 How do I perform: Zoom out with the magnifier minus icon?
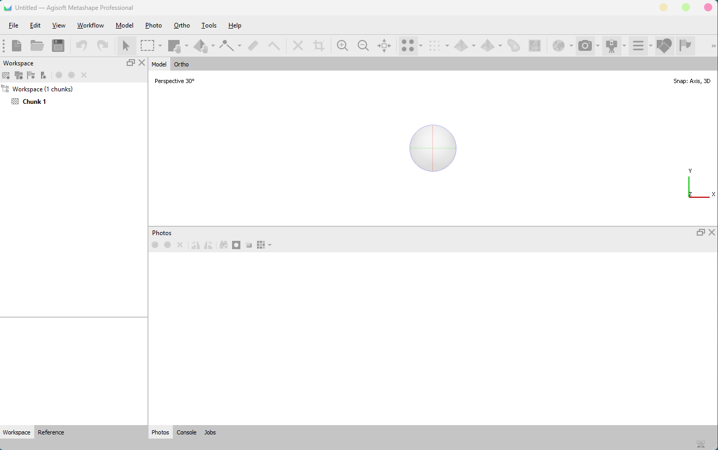click(363, 46)
